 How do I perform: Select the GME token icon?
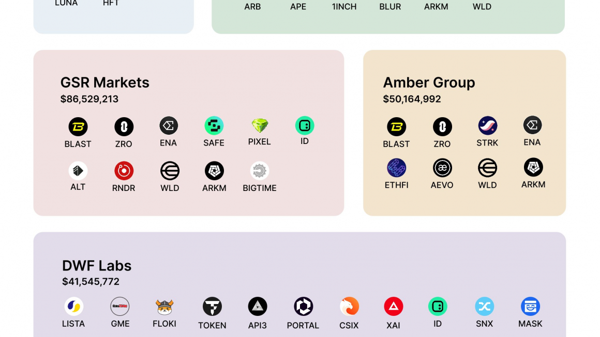click(120, 306)
